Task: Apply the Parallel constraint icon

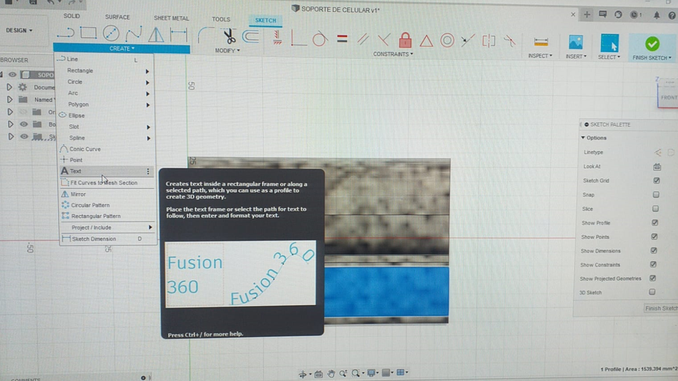Action: pos(363,39)
